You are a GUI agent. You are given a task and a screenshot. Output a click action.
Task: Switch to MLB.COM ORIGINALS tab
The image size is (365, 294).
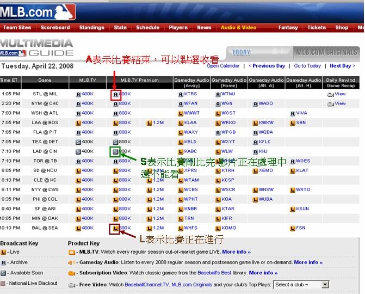[x=326, y=52]
